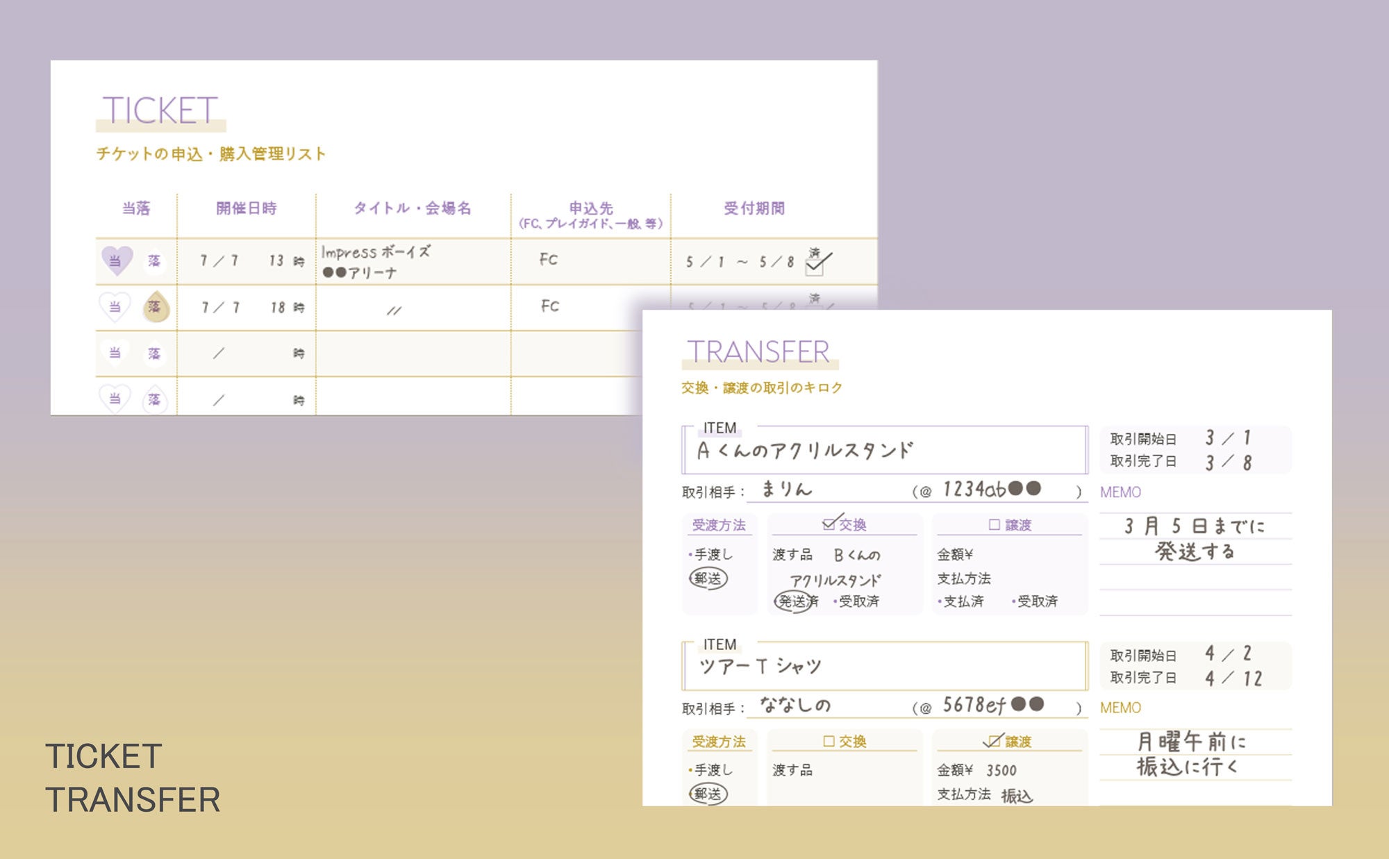Mark 受取済 under the first 交換 section
The image size is (1389, 859).
click(x=858, y=601)
